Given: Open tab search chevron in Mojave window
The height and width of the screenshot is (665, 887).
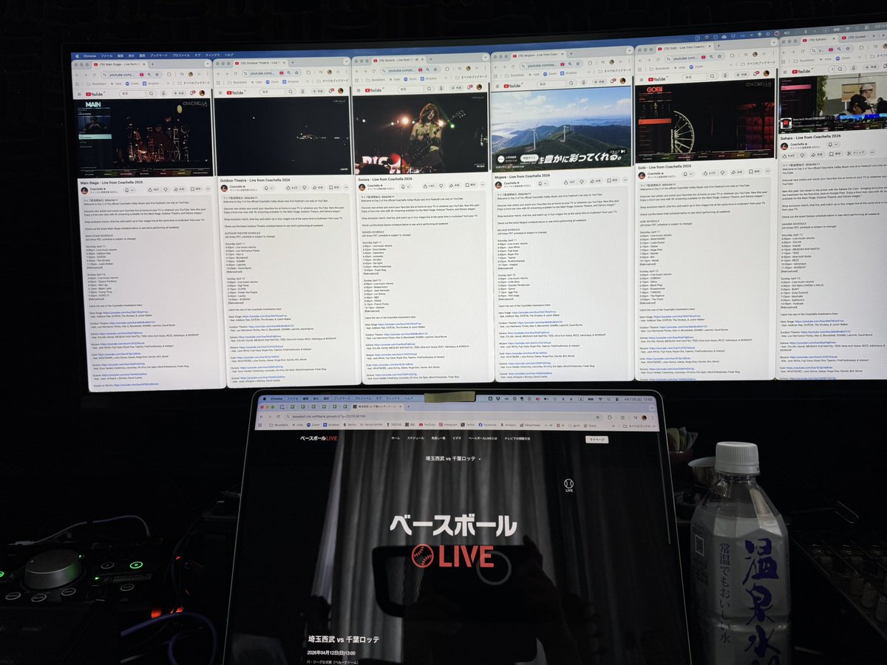Looking at the screenshot, I should (629, 50).
